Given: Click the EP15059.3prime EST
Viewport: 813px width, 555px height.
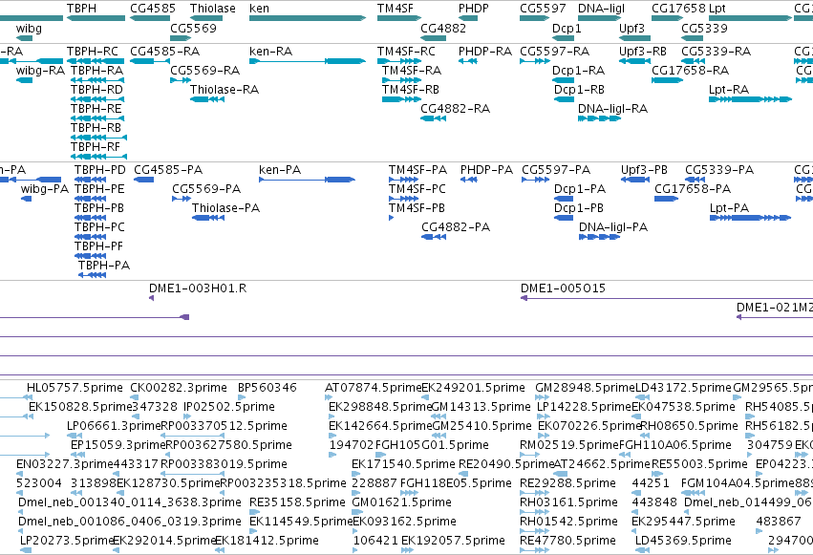Looking at the screenshot, I should tap(78, 455).
